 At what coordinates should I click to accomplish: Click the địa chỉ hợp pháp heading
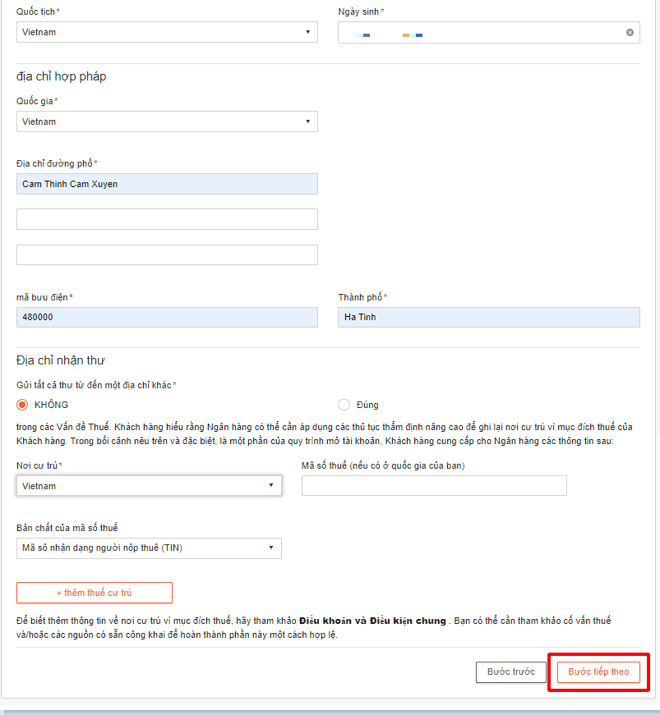(x=61, y=76)
